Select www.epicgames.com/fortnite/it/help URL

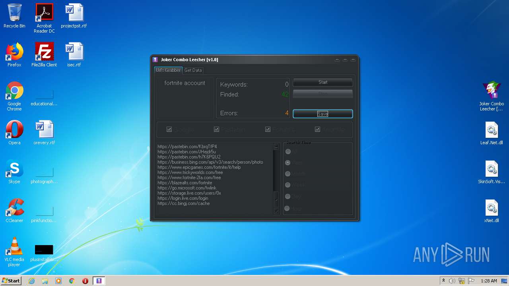pyautogui.click(x=199, y=167)
